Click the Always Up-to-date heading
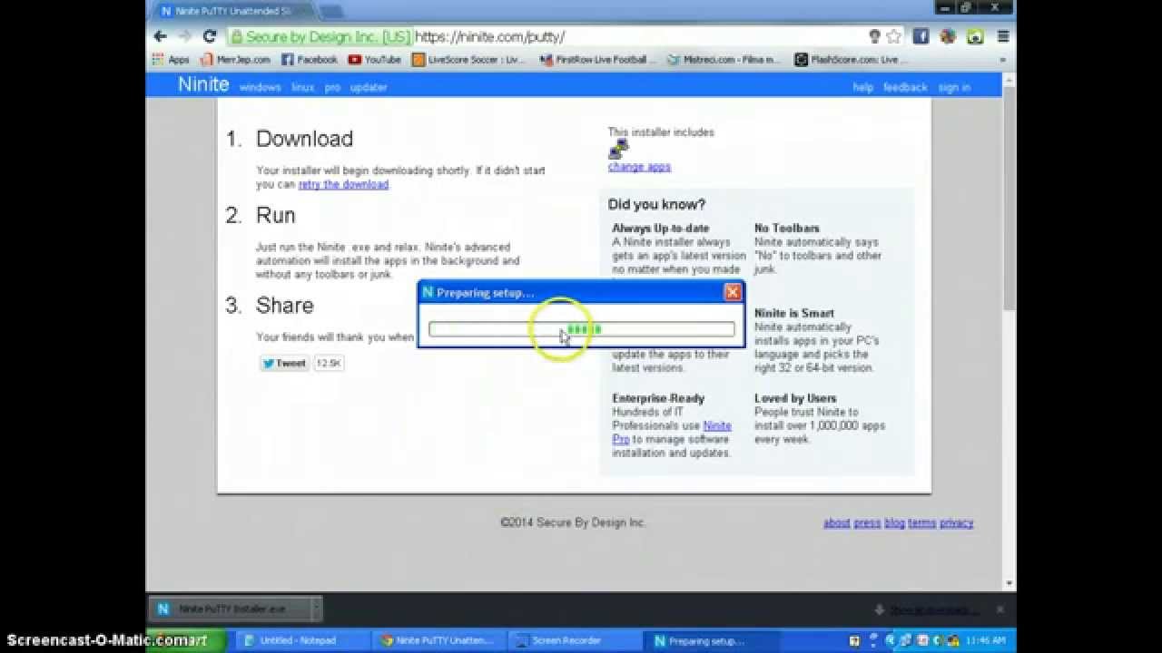Screen dimensions: 1162x653 (660, 229)
